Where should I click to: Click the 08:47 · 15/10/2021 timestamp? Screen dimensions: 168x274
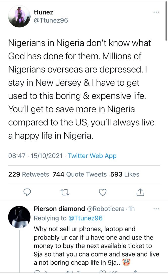[35, 156]
